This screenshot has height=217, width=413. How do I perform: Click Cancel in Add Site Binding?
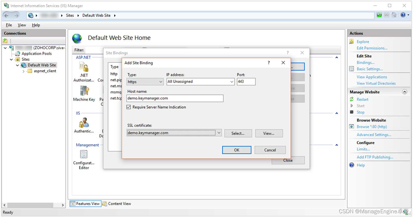pos(270,150)
